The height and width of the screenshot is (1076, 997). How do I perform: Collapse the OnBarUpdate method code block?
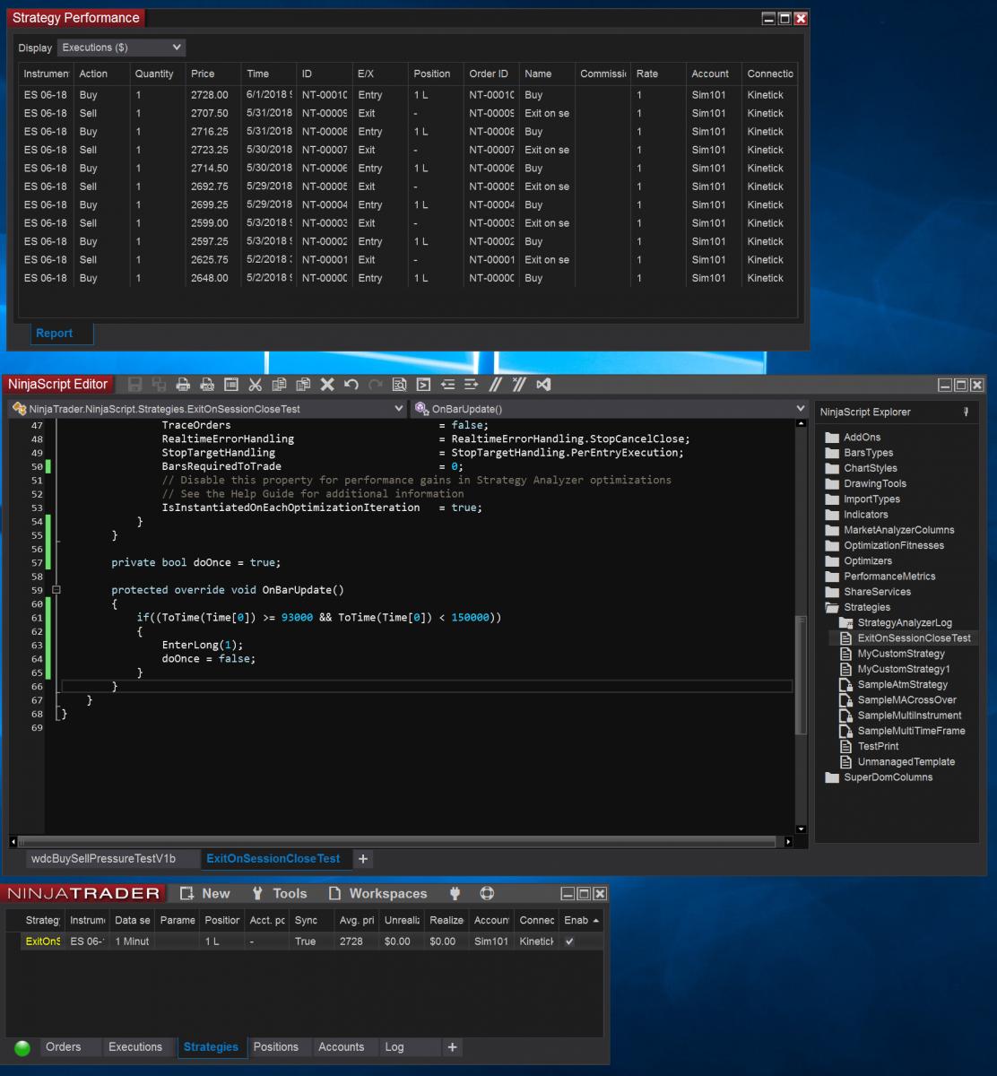tap(56, 590)
